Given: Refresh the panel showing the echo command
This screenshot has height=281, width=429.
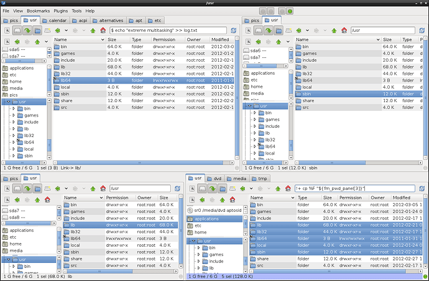Looking at the screenshot, I should click(233, 31).
